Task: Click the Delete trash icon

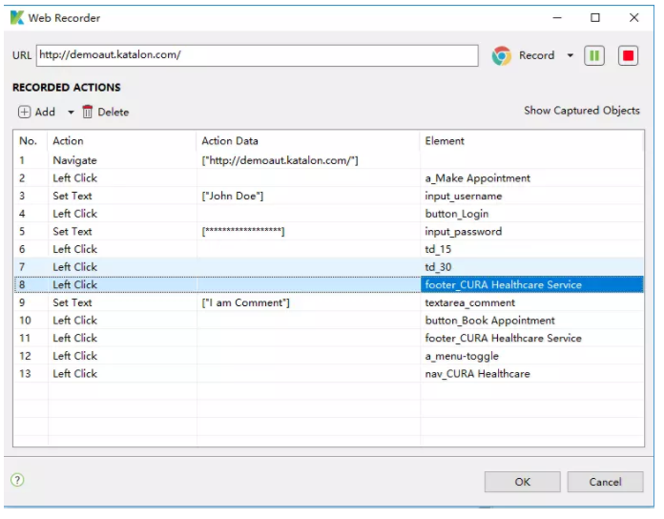Action: (87, 112)
